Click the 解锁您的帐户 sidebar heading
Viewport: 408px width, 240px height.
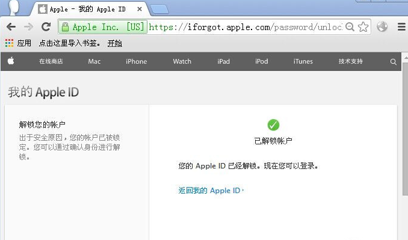(x=42, y=125)
